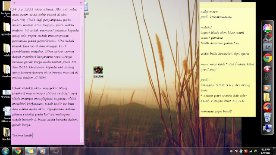Open the red download manager dock icon

click(267, 69)
